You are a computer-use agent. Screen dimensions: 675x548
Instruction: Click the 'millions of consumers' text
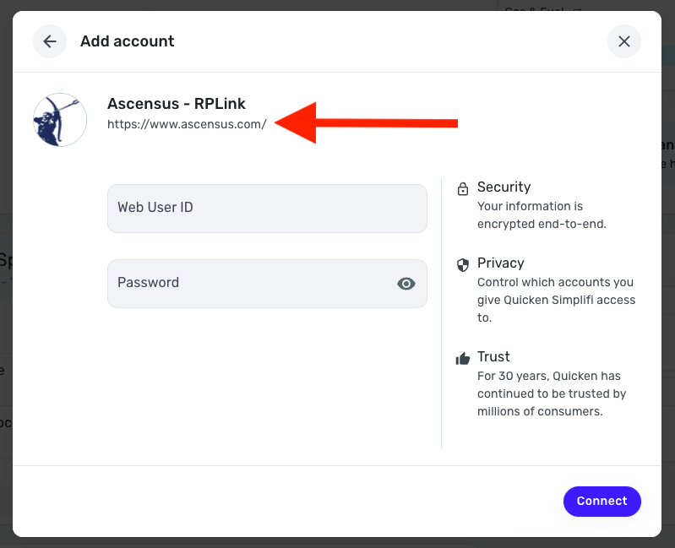[x=540, y=411]
